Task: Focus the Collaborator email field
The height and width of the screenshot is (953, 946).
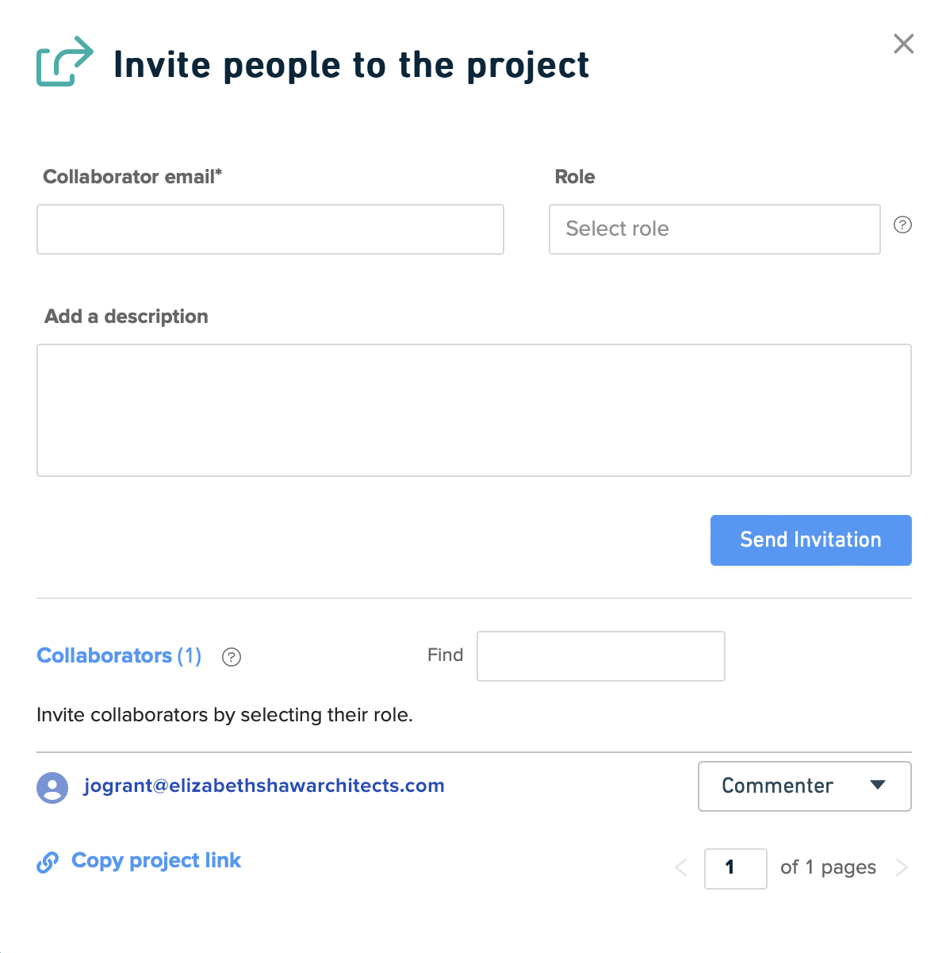Action: pos(270,229)
